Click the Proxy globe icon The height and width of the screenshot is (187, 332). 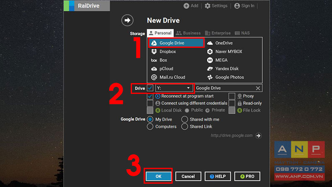[x=239, y=96]
